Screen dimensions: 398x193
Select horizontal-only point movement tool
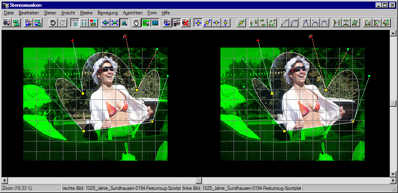click(216, 23)
